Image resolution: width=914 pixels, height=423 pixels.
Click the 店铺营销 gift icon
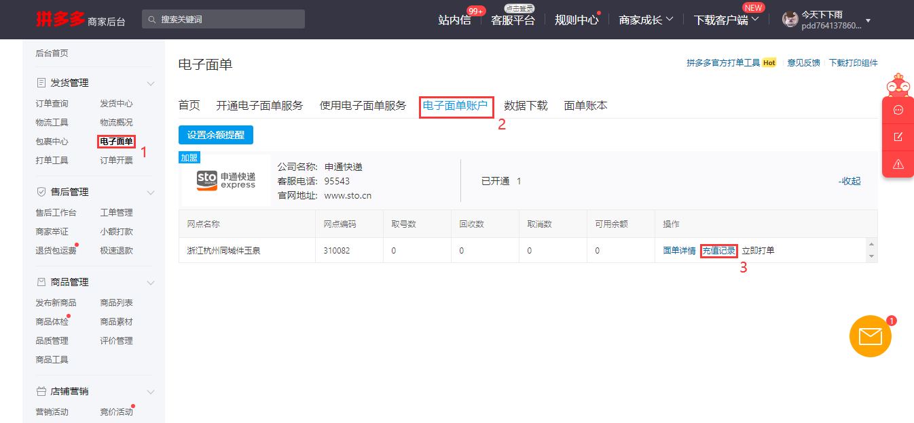point(41,391)
